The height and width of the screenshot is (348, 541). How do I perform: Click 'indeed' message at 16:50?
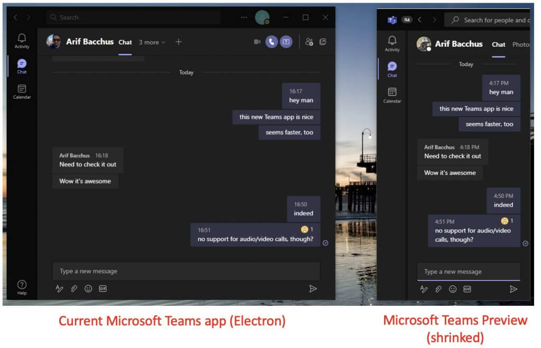(x=304, y=209)
